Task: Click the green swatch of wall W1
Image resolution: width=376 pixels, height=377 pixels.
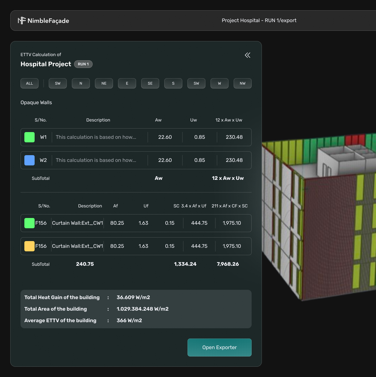Action: 29,137
